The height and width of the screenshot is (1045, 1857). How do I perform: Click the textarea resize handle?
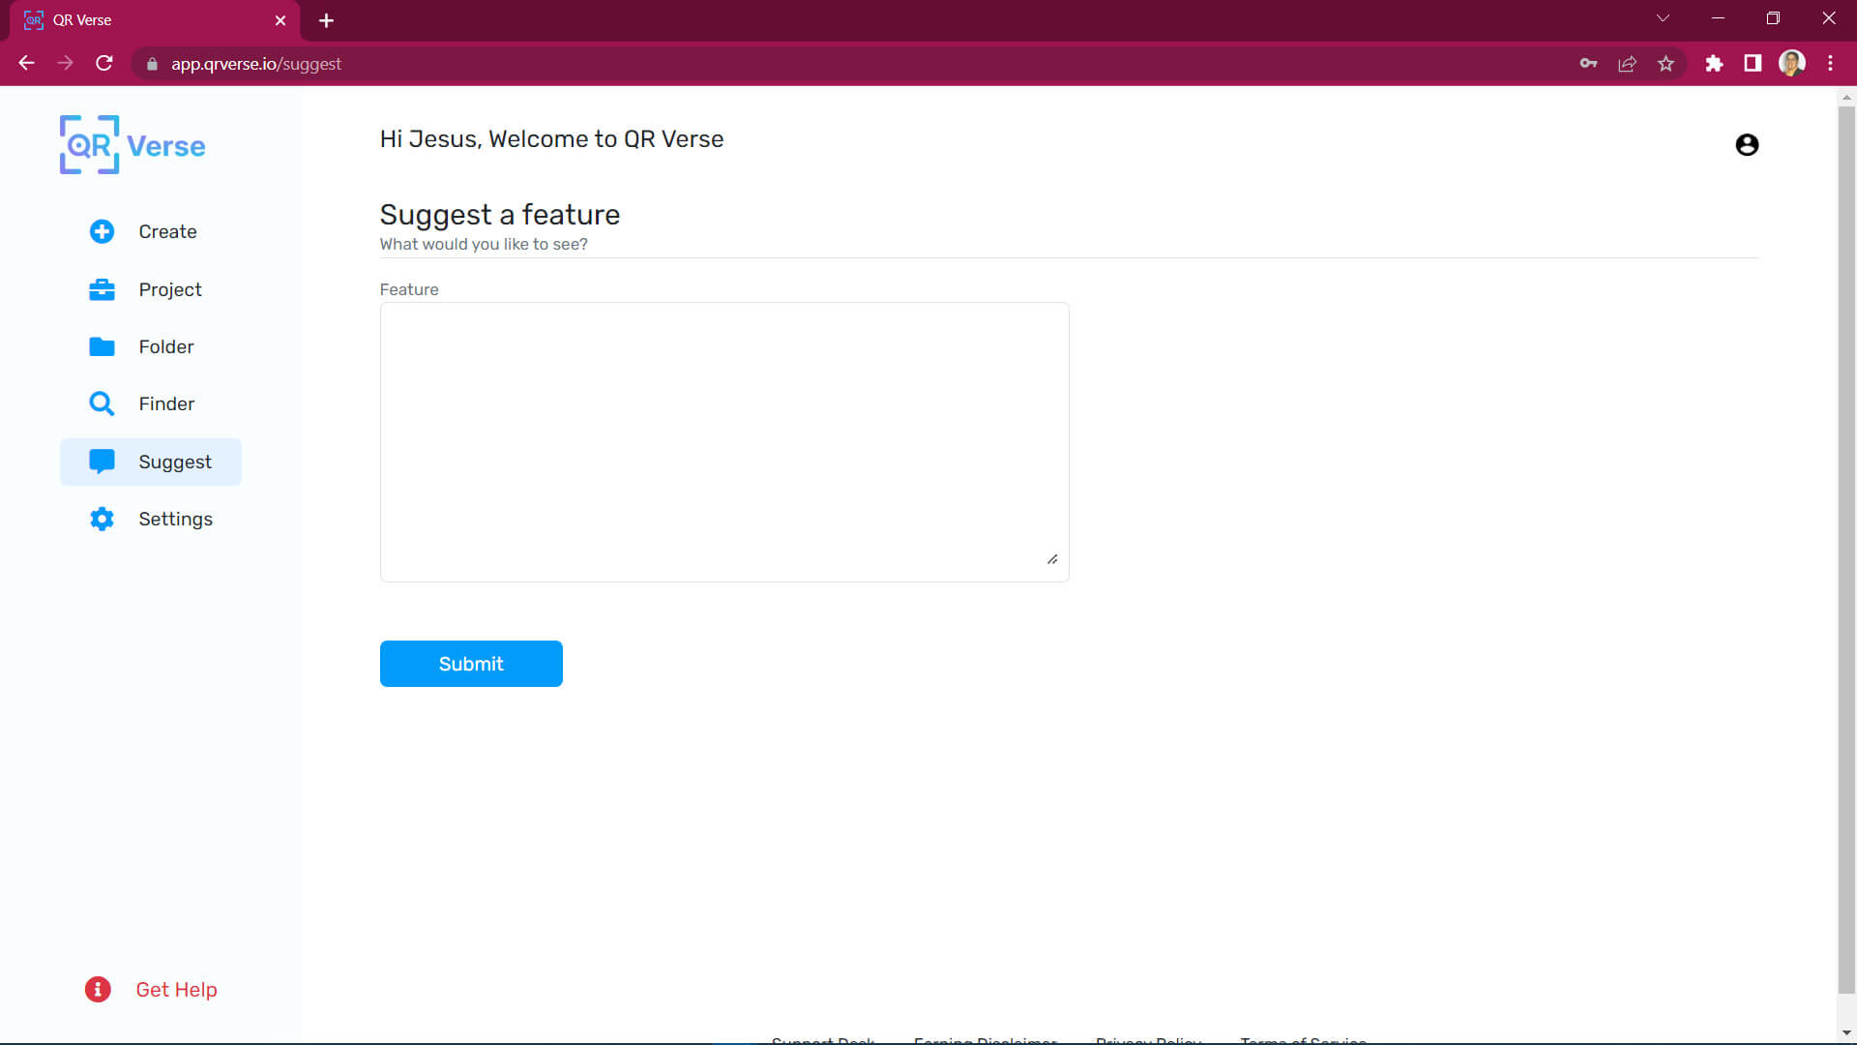[1052, 559]
